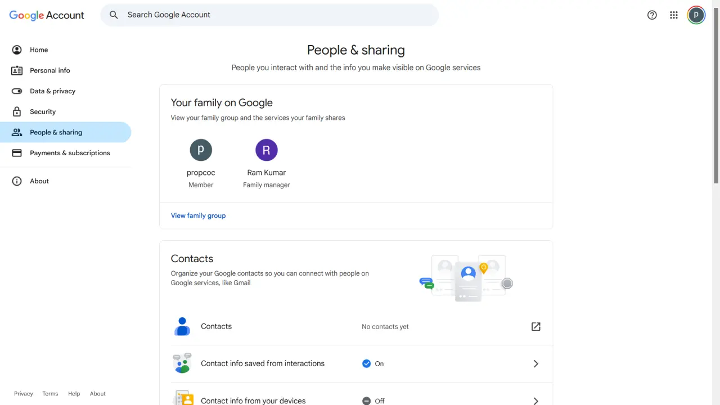
Task: Open Security section
Action: click(65, 111)
